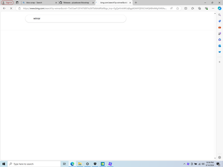
Task: Stop loading the page
Action: [x=11, y=8]
